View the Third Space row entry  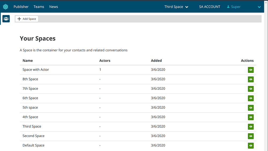pyautogui.click(x=251, y=127)
